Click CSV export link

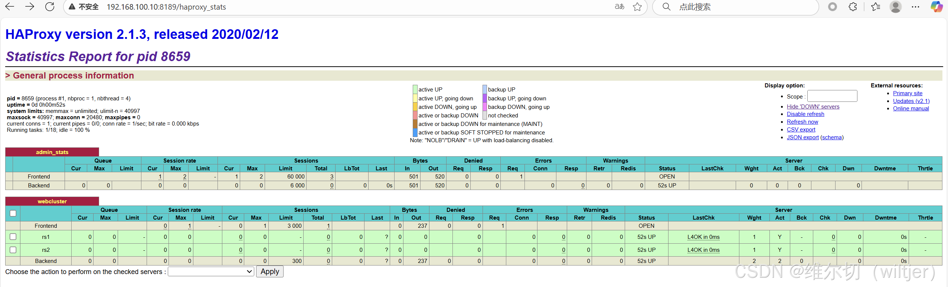[801, 130]
